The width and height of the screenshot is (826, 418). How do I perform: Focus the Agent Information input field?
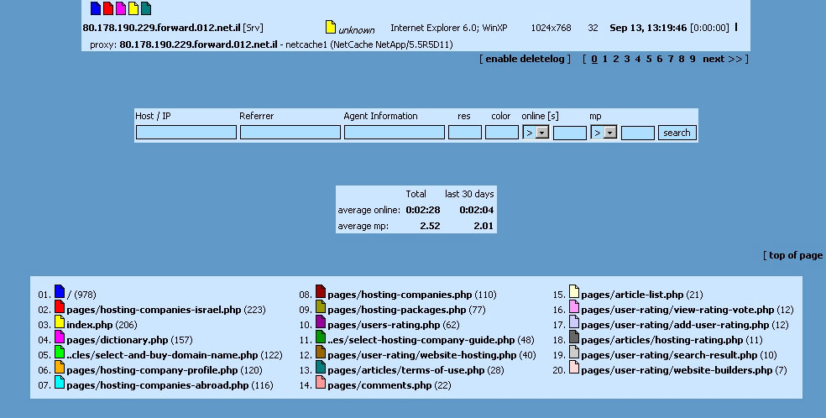tap(395, 133)
